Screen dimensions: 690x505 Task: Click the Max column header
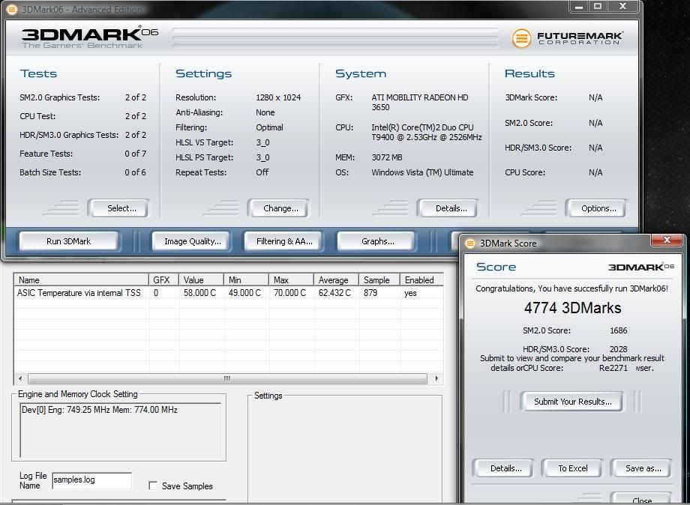(291, 280)
